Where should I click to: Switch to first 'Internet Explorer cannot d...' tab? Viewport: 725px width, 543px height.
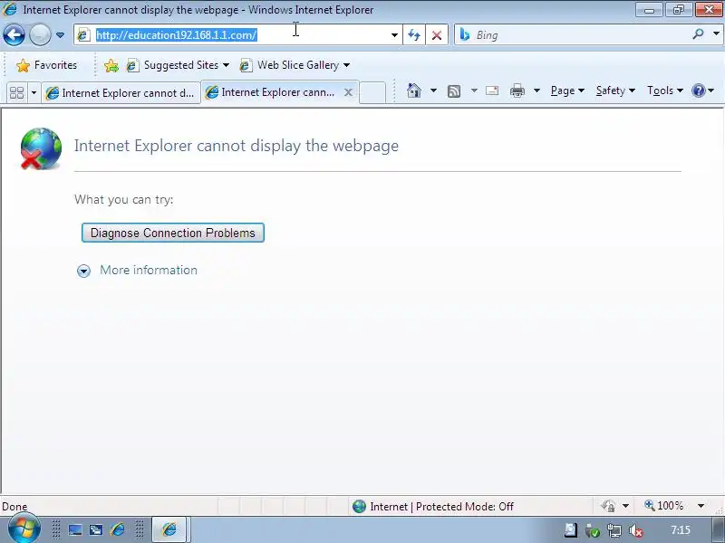click(x=121, y=93)
